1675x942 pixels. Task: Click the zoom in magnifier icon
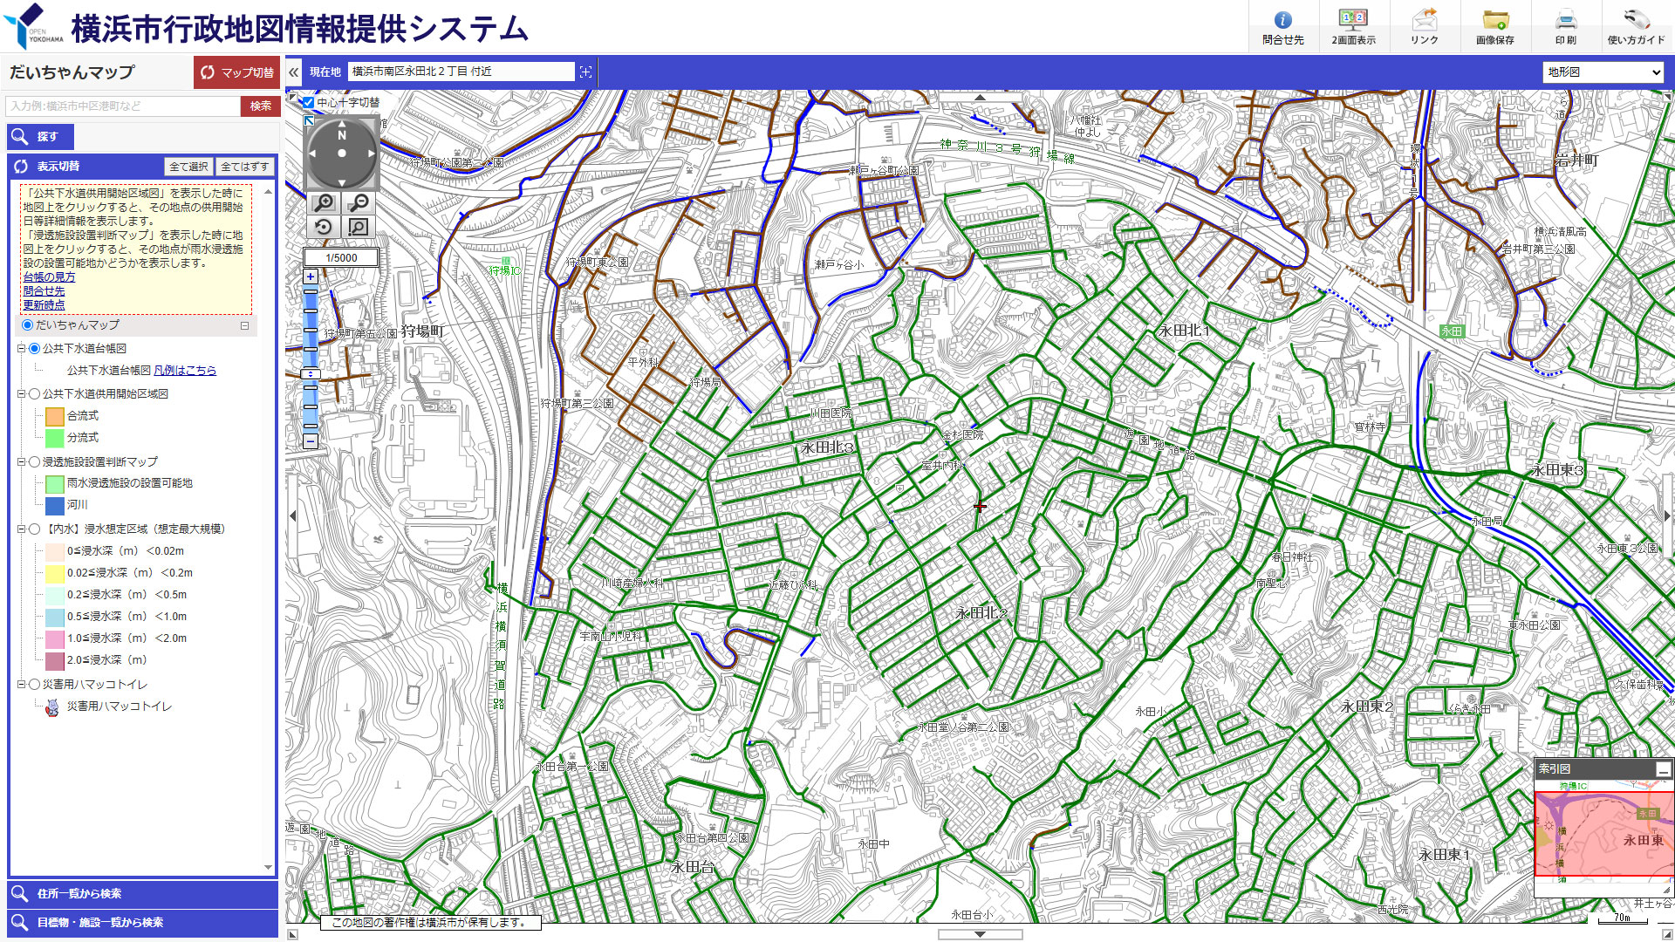[324, 203]
